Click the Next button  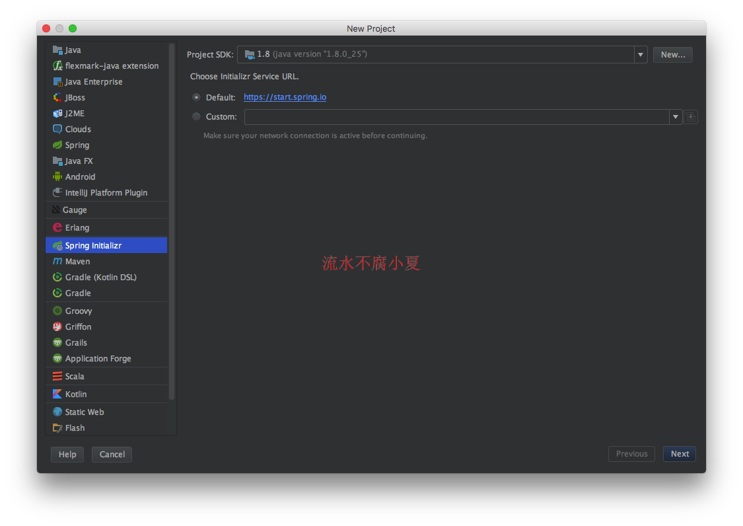pyautogui.click(x=680, y=454)
